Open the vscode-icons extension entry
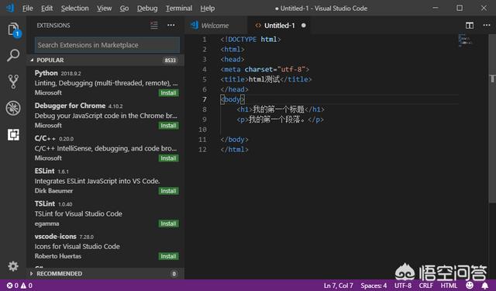 click(x=105, y=246)
